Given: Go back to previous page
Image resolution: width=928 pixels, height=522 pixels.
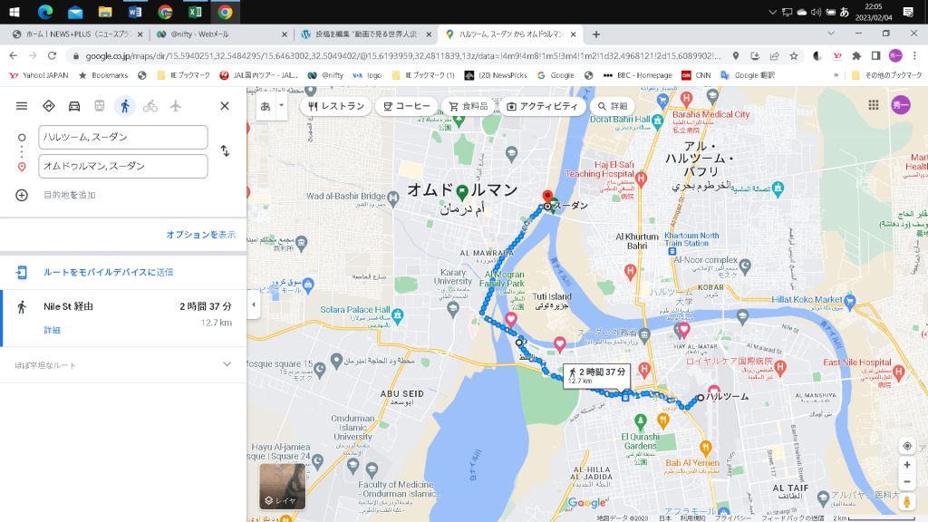Looking at the screenshot, I should coord(13,55).
